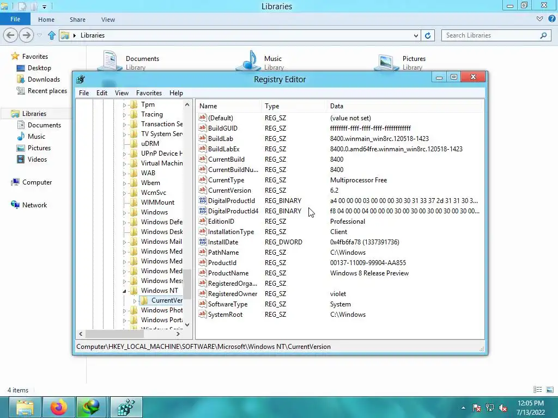Click the Windows NT folder icon
Screen dimensions: 558x418
pyautogui.click(x=134, y=291)
